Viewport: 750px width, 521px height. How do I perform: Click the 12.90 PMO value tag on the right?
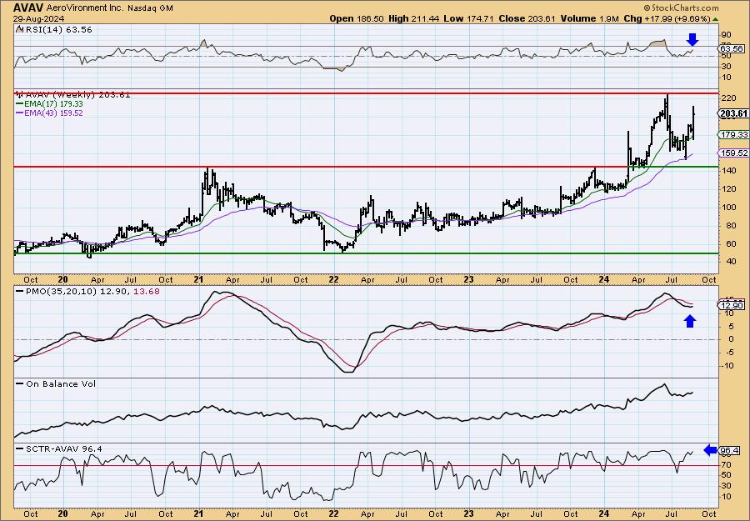pos(732,306)
